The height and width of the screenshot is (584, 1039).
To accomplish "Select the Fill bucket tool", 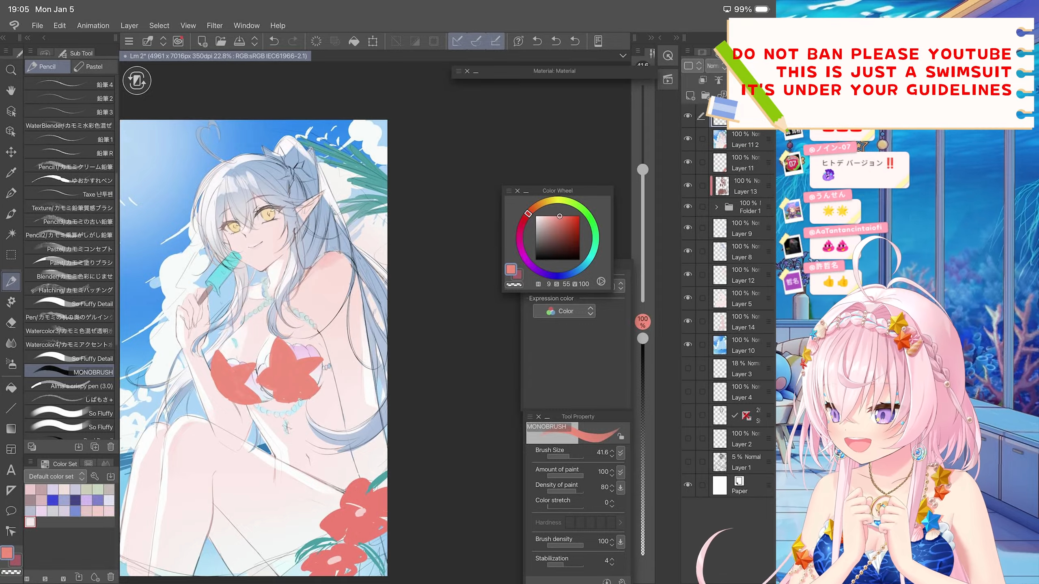I will (x=11, y=388).
